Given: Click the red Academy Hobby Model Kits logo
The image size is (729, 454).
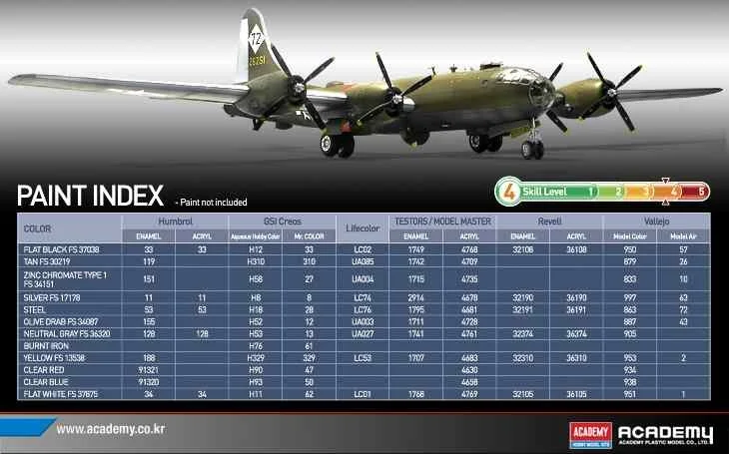Looking at the screenshot, I should [589, 432].
